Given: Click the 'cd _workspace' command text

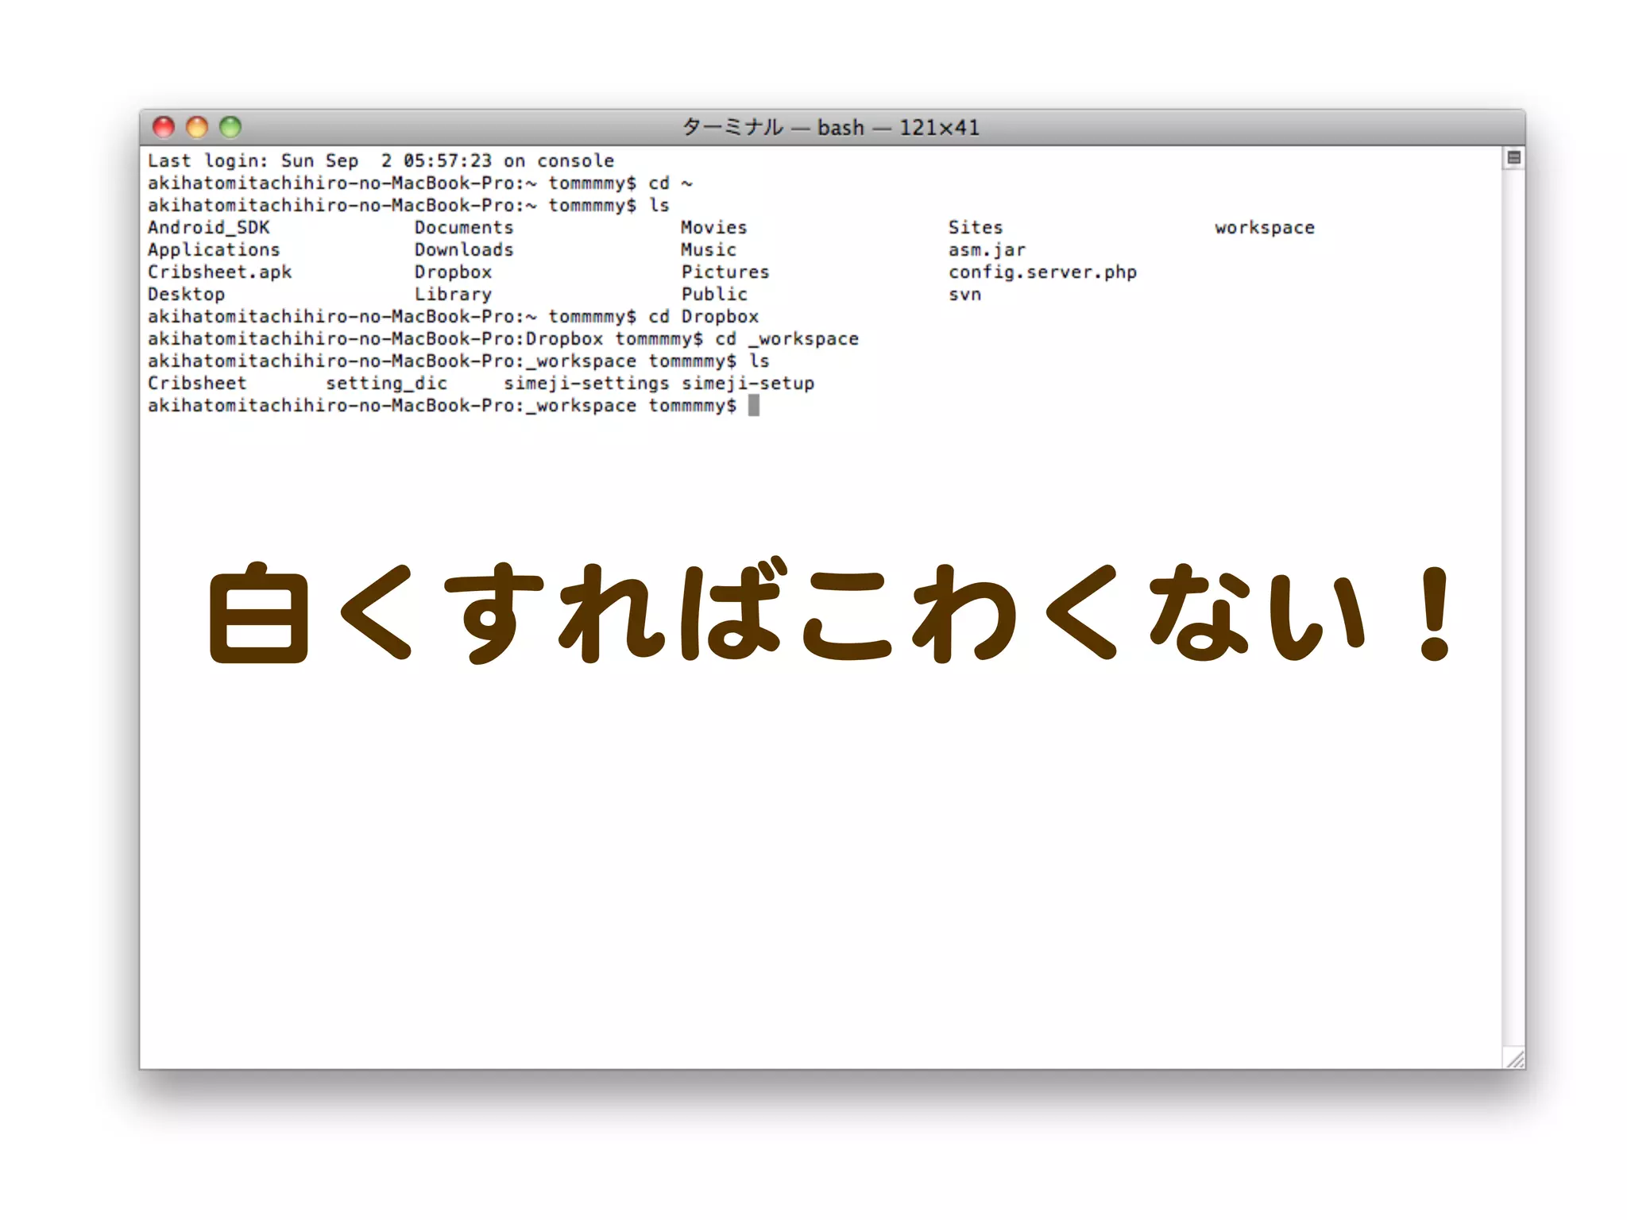Looking at the screenshot, I should click(x=786, y=339).
